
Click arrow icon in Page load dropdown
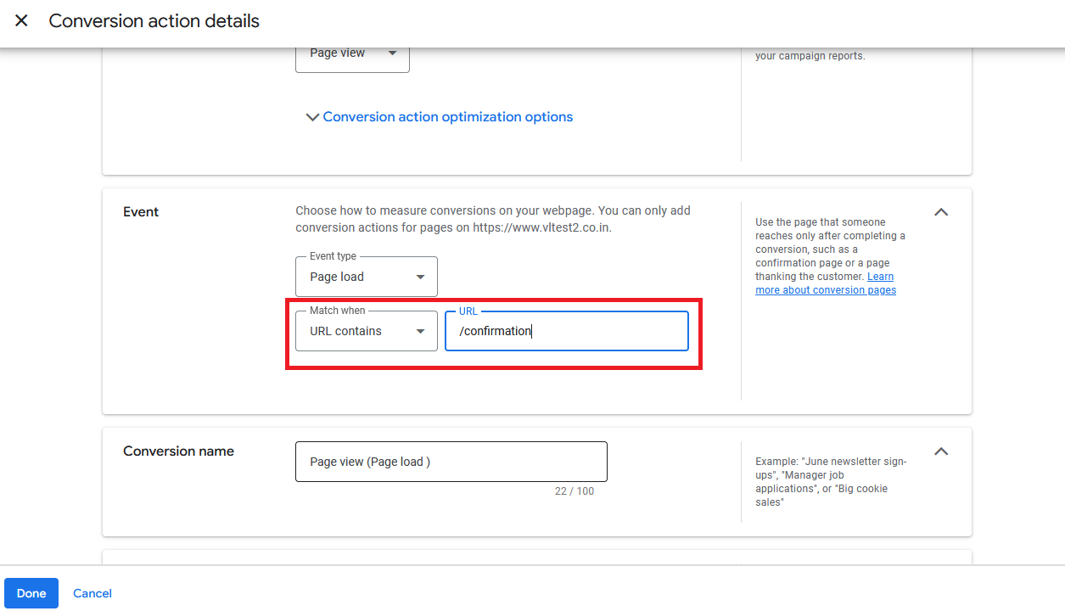point(420,277)
